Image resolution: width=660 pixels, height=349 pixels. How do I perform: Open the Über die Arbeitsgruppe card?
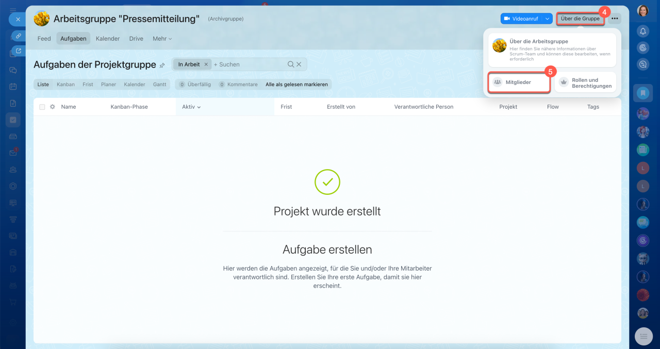(552, 50)
